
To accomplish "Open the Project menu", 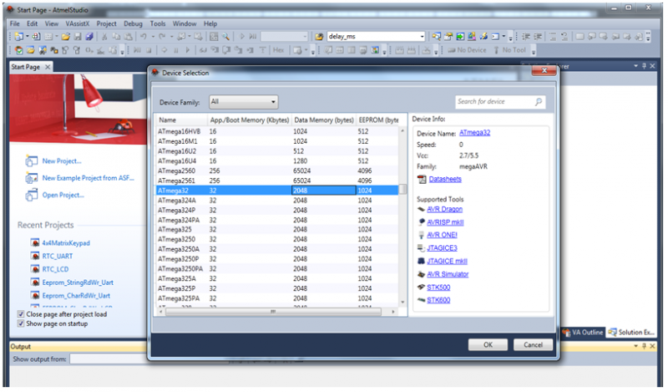I will tap(106, 24).
